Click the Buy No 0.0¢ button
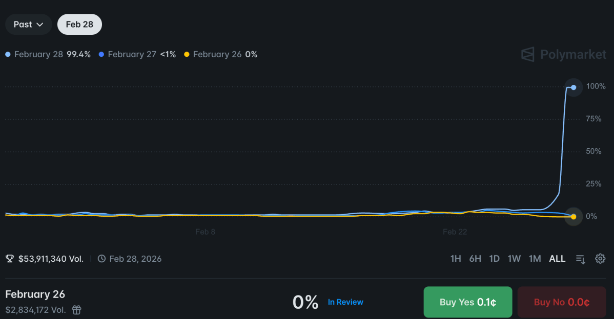 (562, 302)
